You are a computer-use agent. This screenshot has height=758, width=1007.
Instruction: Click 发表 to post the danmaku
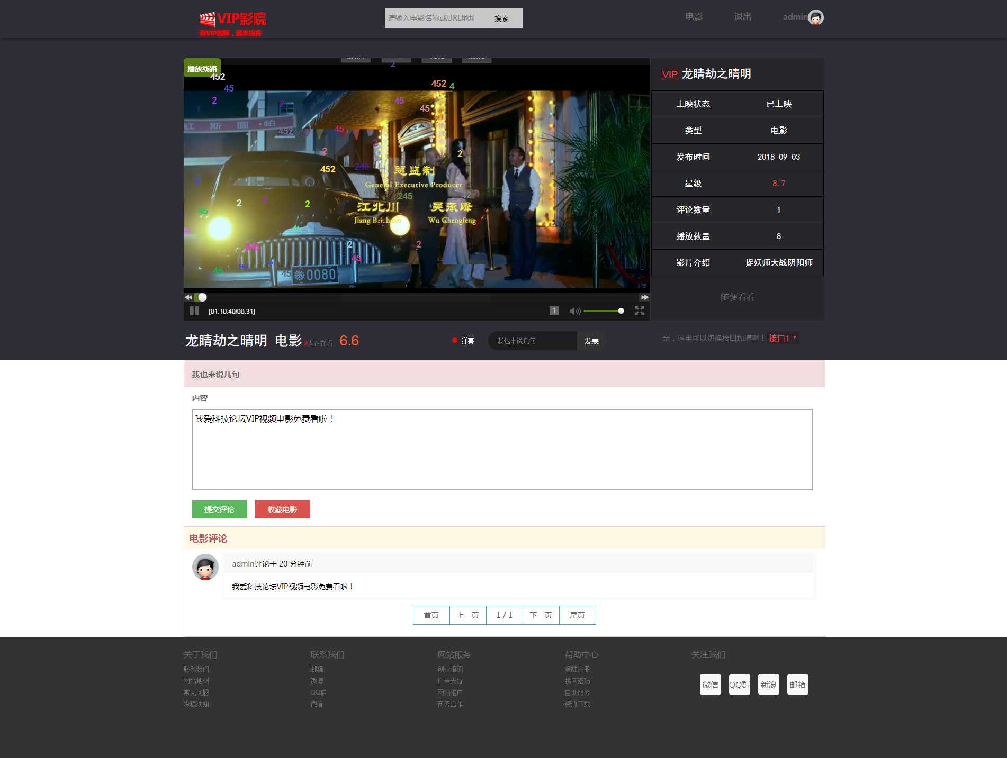pos(591,341)
